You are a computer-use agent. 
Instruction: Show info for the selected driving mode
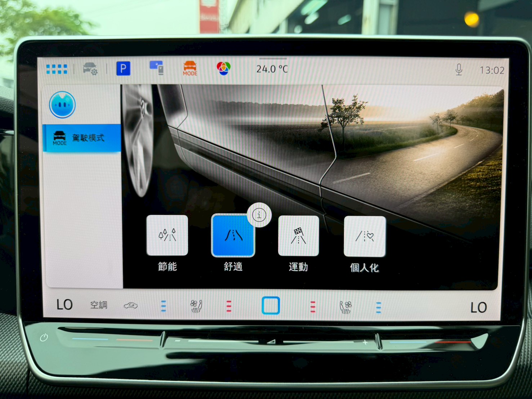tap(259, 215)
